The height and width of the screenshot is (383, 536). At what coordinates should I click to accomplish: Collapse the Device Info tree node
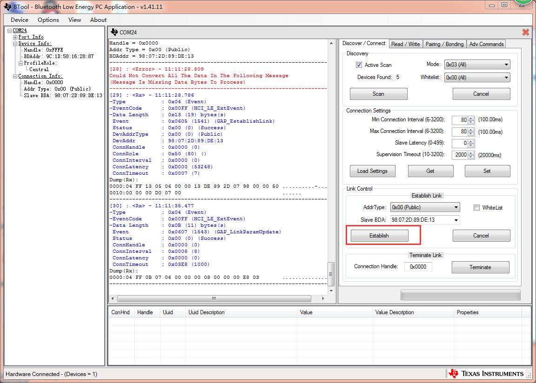[15, 44]
